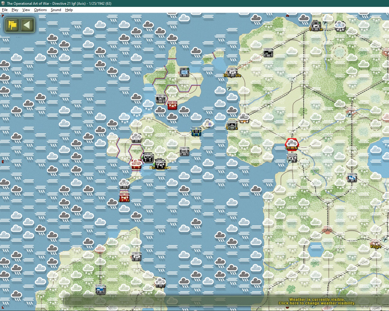This screenshot has height=311, width=389.
Task: Select the grey infantry unit rated 8-8
Action: click(x=136, y=138)
